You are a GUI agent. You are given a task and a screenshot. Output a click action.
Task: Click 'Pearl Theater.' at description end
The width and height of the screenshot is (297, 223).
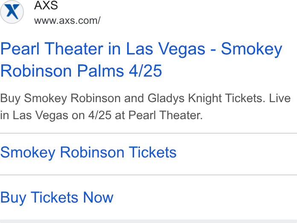pos(166,115)
